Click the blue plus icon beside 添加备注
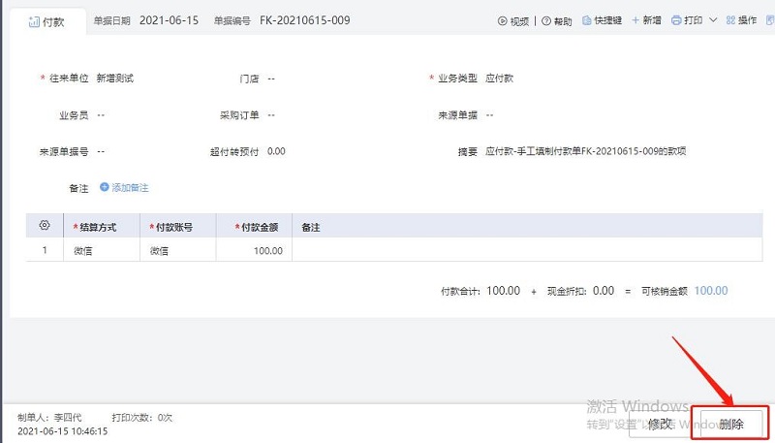The height and width of the screenshot is (443, 775). [x=105, y=187]
